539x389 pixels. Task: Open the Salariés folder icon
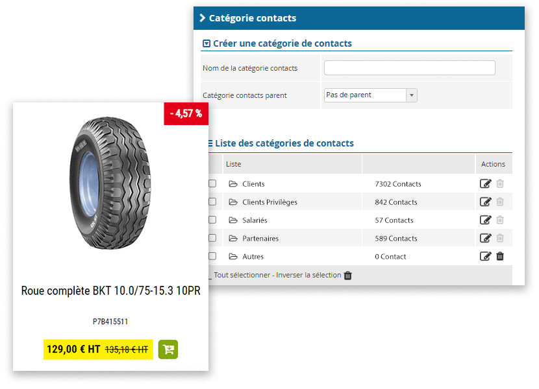point(233,220)
